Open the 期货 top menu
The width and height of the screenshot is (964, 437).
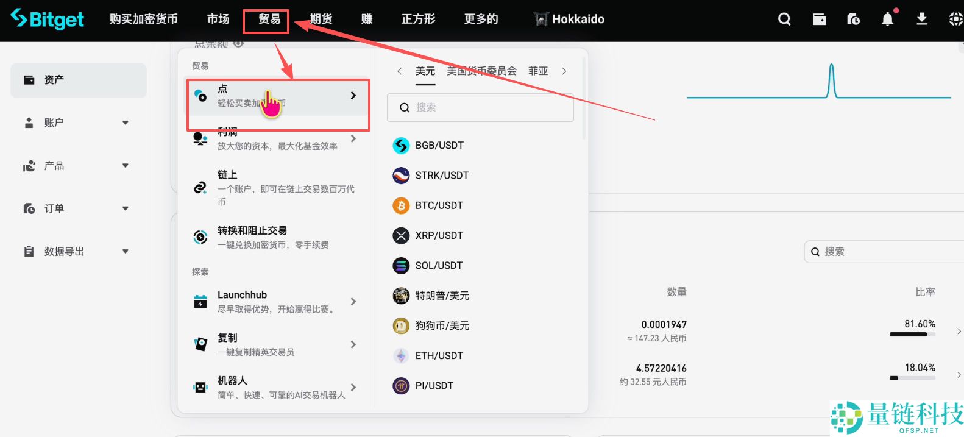[x=321, y=19]
